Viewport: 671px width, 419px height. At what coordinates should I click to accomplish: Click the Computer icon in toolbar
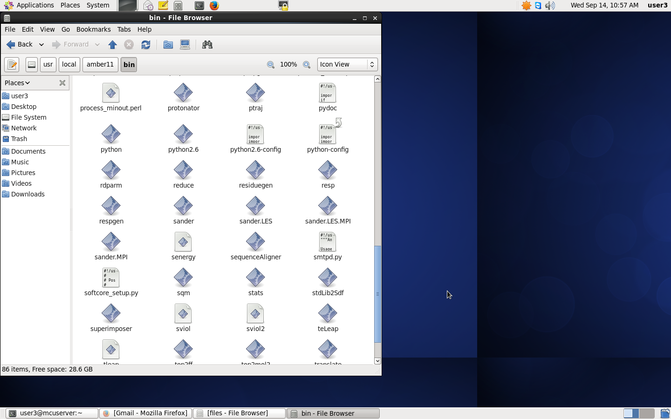[x=185, y=45]
